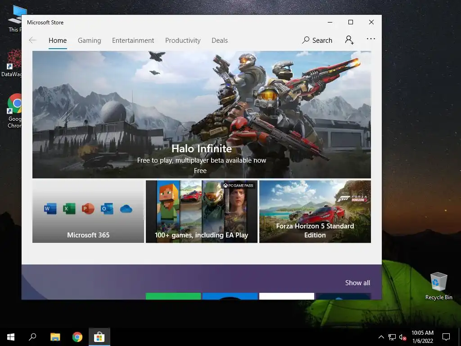
Task: Close the Microsoft Store window
Action: click(371, 22)
